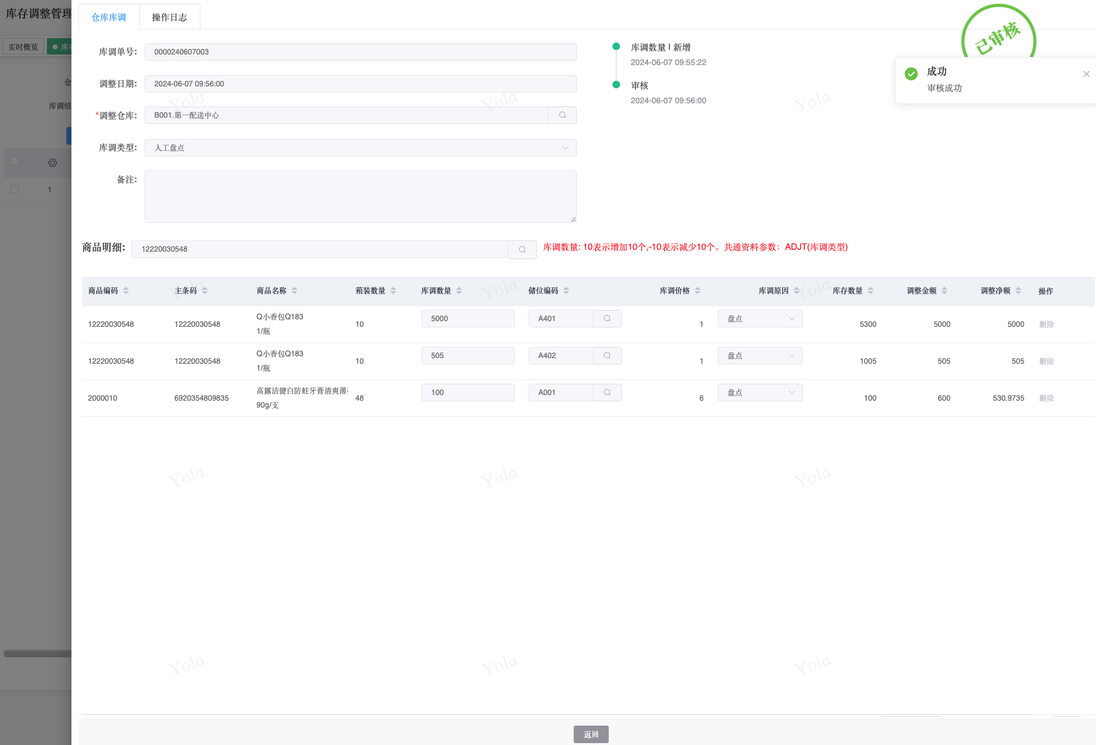Click the 备注 text area
The image size is (1096, 745).
click(x=361, y=197)
